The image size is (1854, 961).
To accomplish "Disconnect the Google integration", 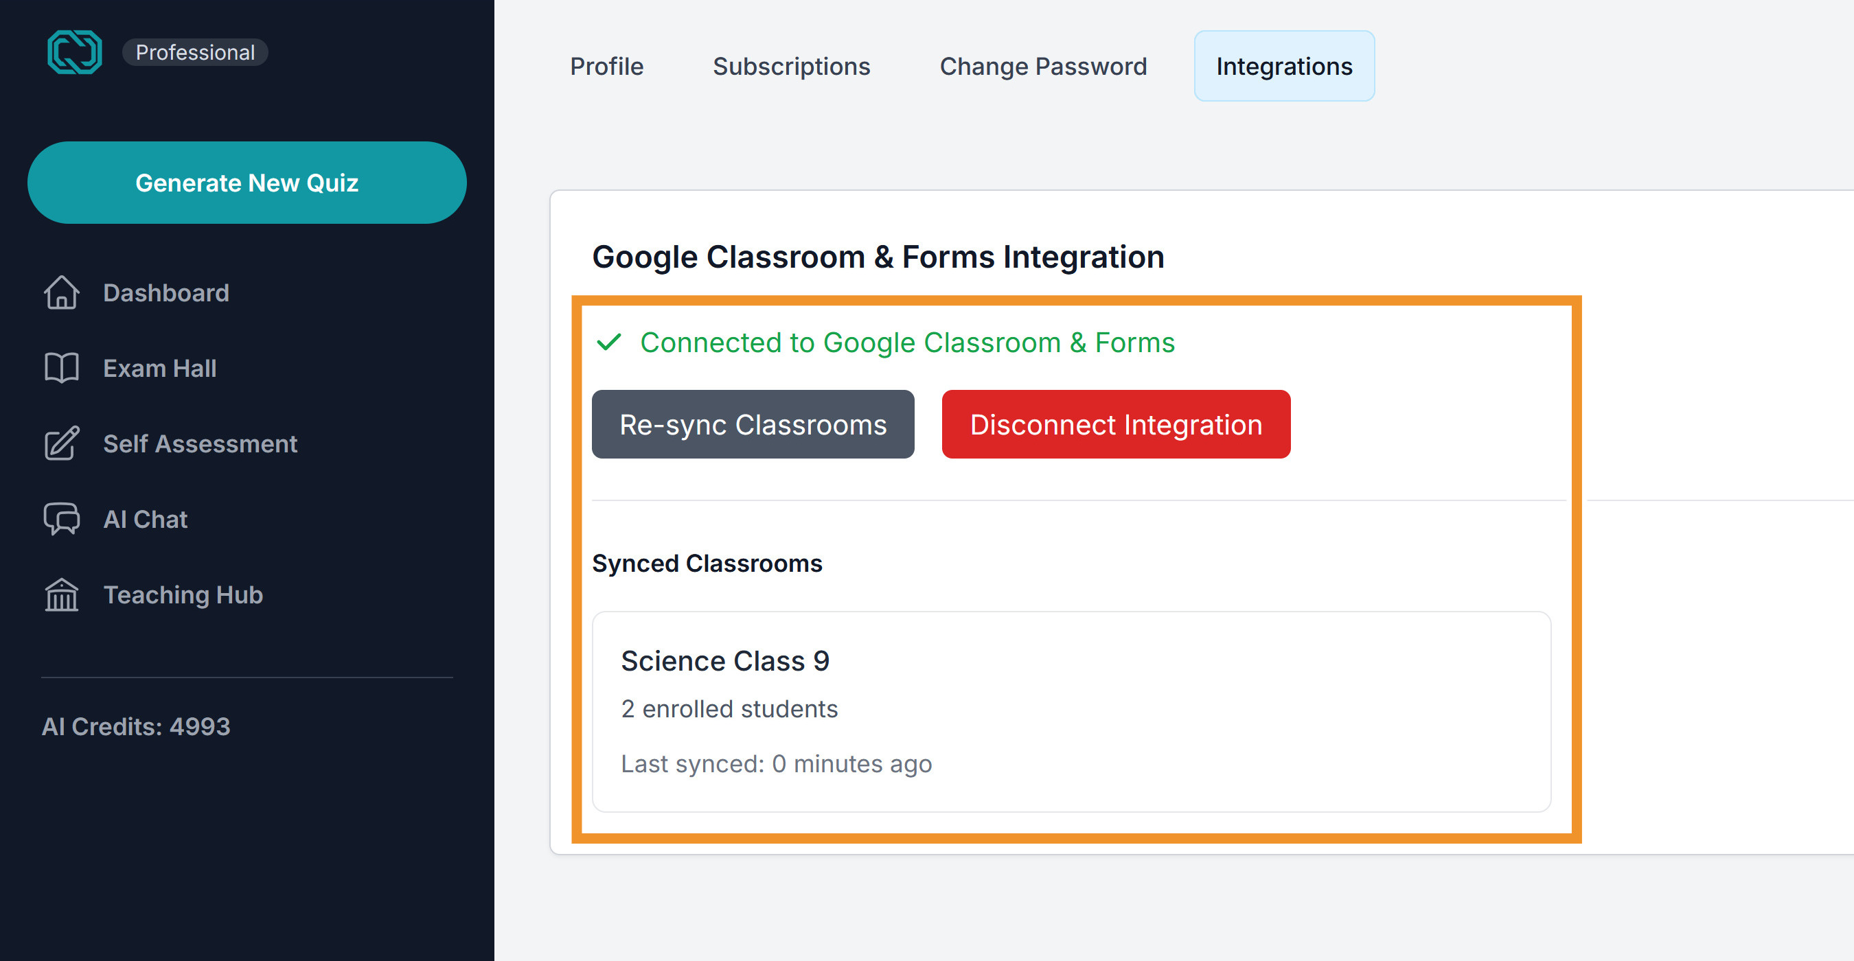I will click(1116, 424).
